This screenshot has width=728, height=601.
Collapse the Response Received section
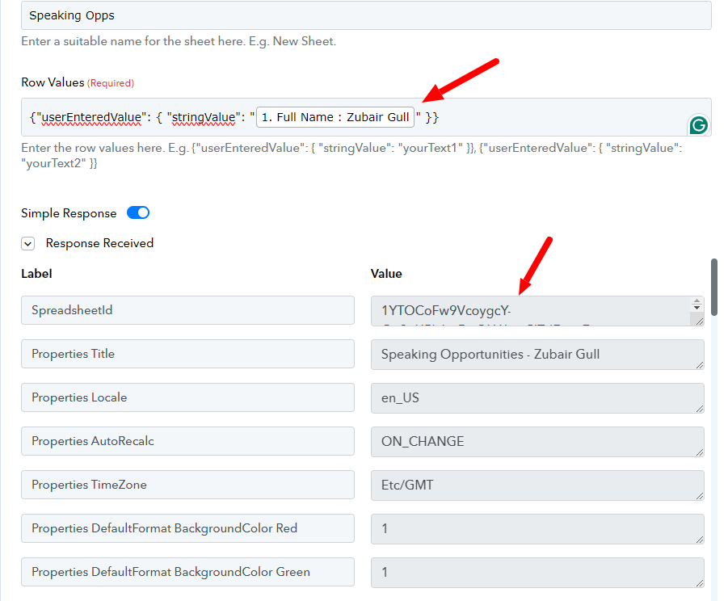click(x=27, y=243)
